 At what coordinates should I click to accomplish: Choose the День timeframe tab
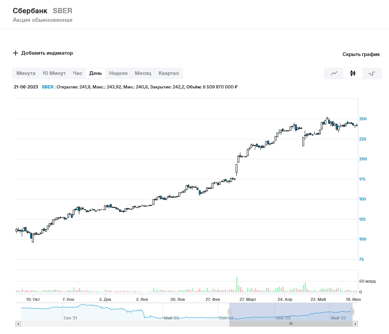[96, 73]
